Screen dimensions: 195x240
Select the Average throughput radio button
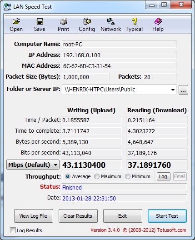click(67, 176)
